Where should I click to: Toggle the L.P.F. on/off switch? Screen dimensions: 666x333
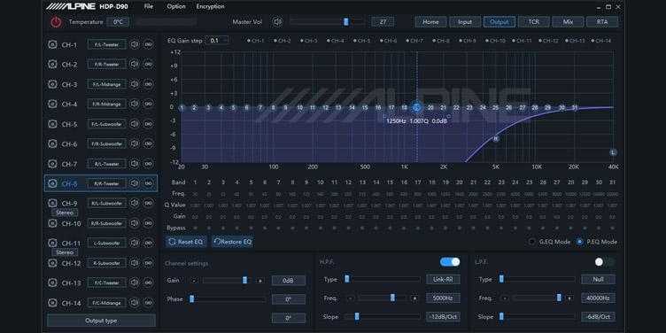604,262
